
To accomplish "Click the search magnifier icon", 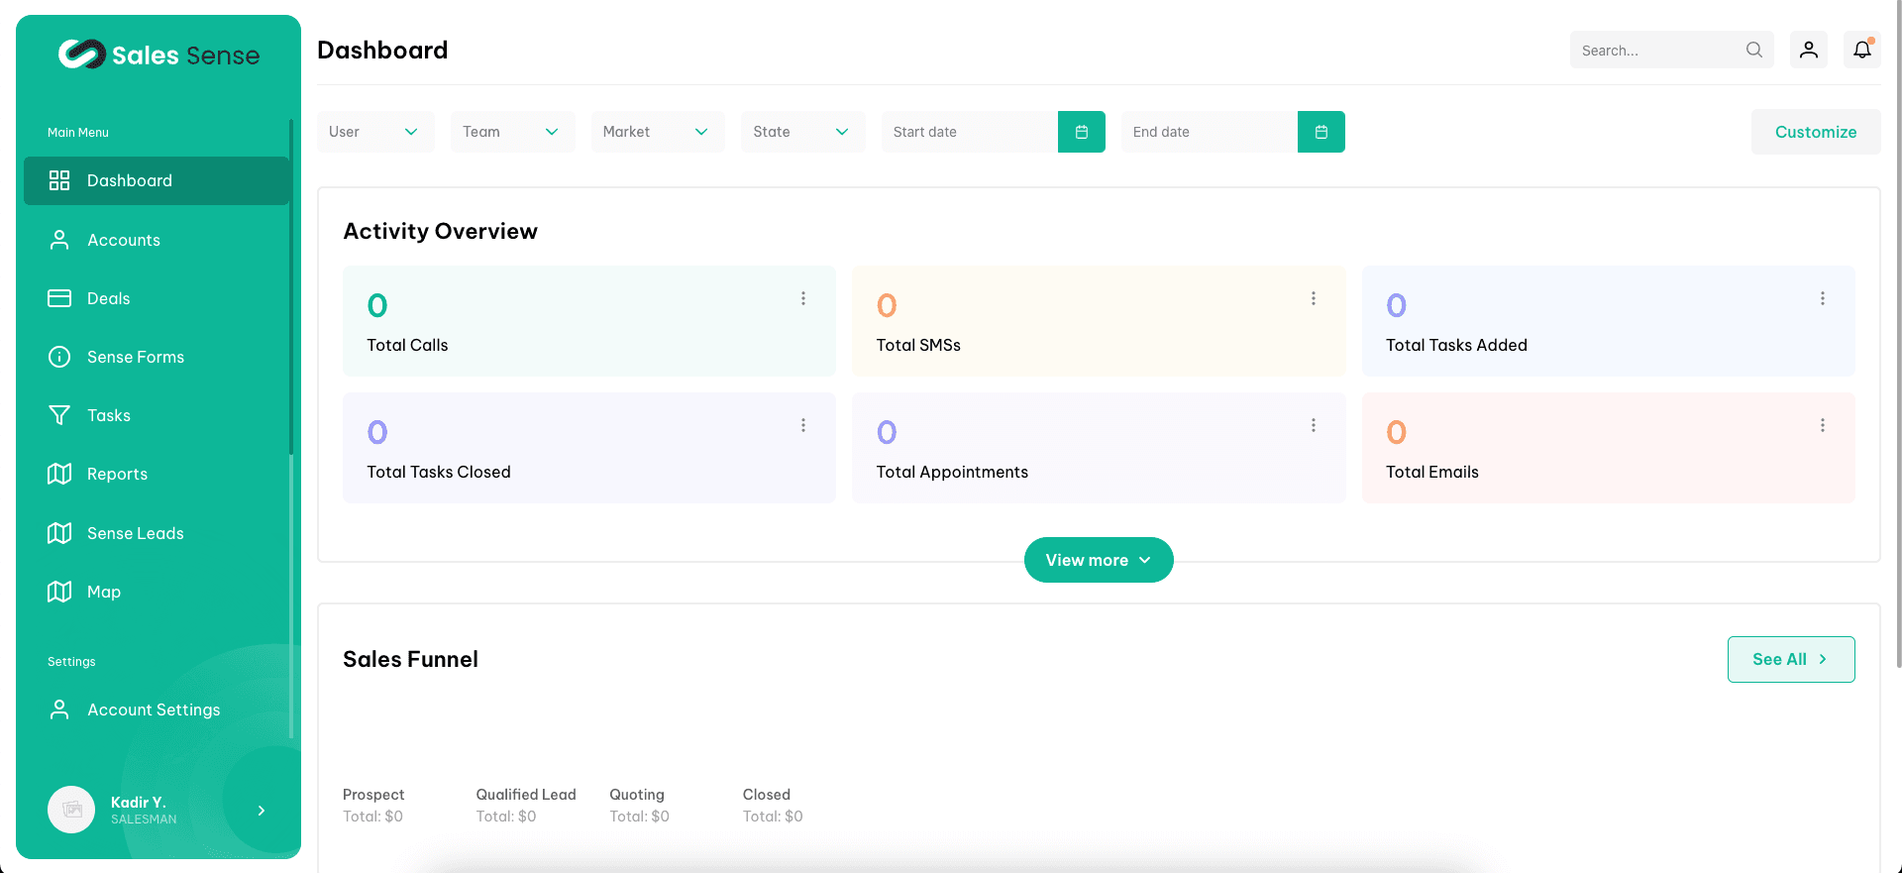I will pos(1754,50).
